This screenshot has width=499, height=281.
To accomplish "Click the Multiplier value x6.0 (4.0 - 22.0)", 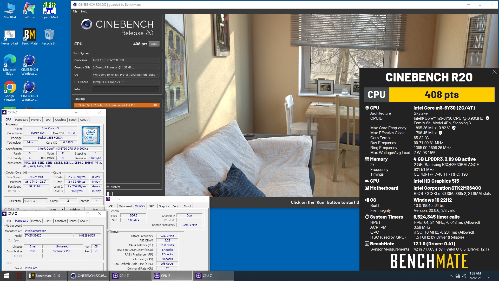I will click(36, 182).
